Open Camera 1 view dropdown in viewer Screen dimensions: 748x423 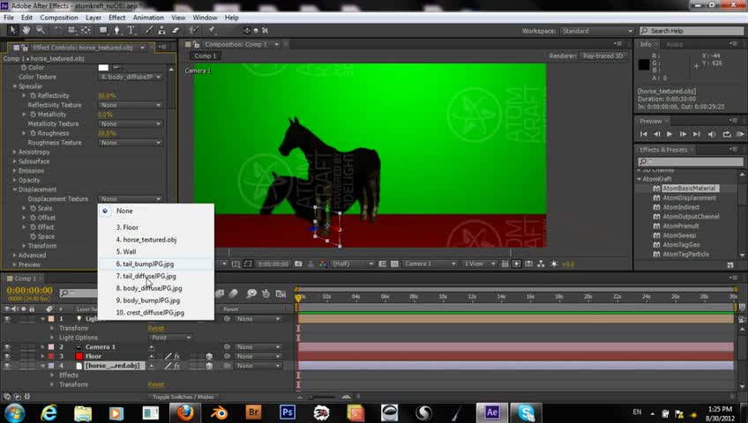pos(430,263)
